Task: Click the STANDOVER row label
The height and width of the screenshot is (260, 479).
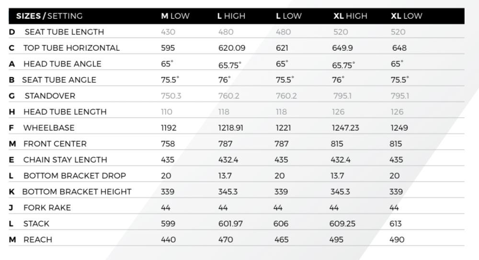Action: pyautogui.click(x=50, y=96)
